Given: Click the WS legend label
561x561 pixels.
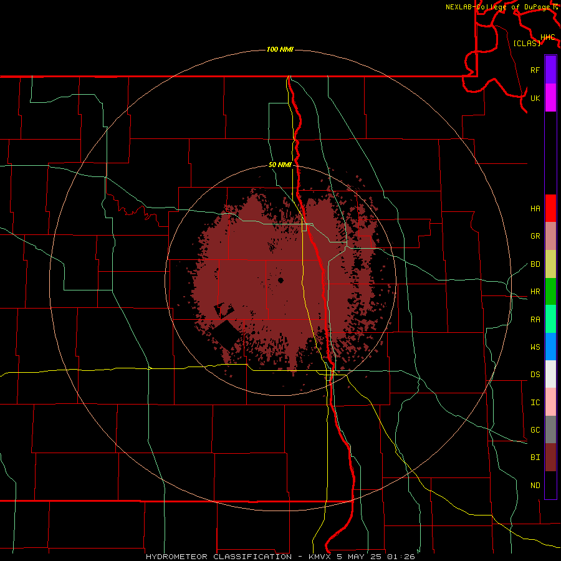Looking at the screenshot, I should 535,347.
